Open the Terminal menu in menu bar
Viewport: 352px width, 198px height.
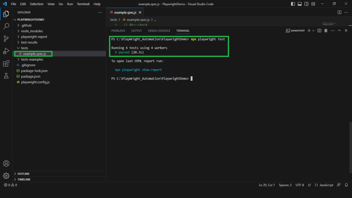coord(83,4)
